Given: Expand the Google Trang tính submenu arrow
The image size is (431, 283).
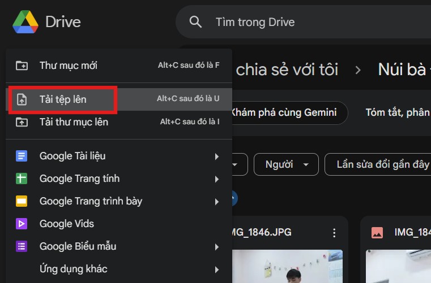Looking at the screenshot, I should [x=217, y=179].
